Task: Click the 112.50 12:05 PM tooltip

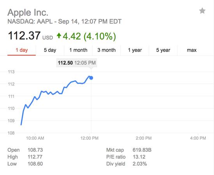Action: click(x=77, y=63)
